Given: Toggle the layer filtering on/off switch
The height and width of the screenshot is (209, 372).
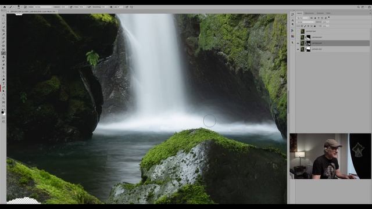Looking at the screenshot, I should (329, 17).
